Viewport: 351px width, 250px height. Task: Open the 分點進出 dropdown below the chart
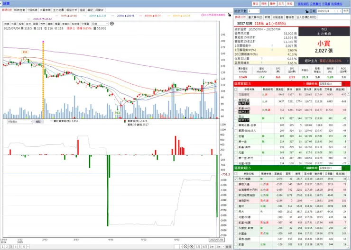pyautogui.click(x=20, y=122)
